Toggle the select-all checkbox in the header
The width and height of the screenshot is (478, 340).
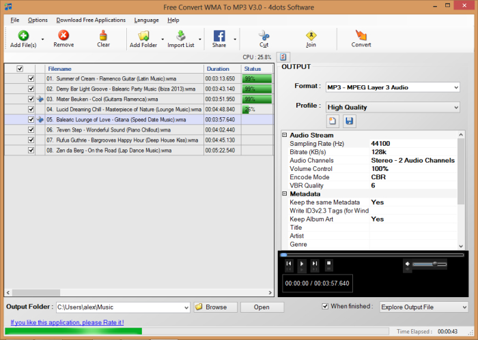click(20, 69)
